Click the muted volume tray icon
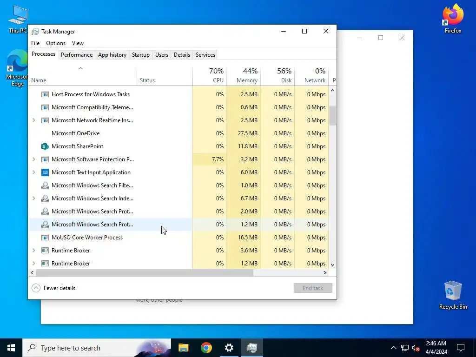 [x=416, y=348]
